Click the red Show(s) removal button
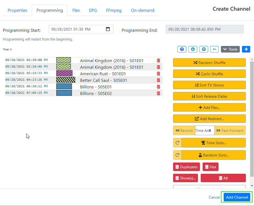254x206 pixels. coord(185,178)
